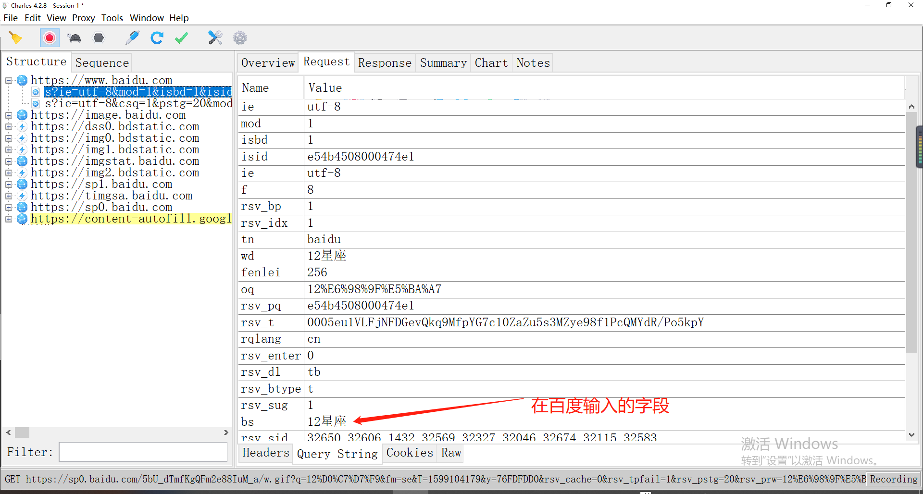This screenshot has height=494, width=923.
Task: Open the View menu
Action: pyautogui.click(x=56, y=18)
